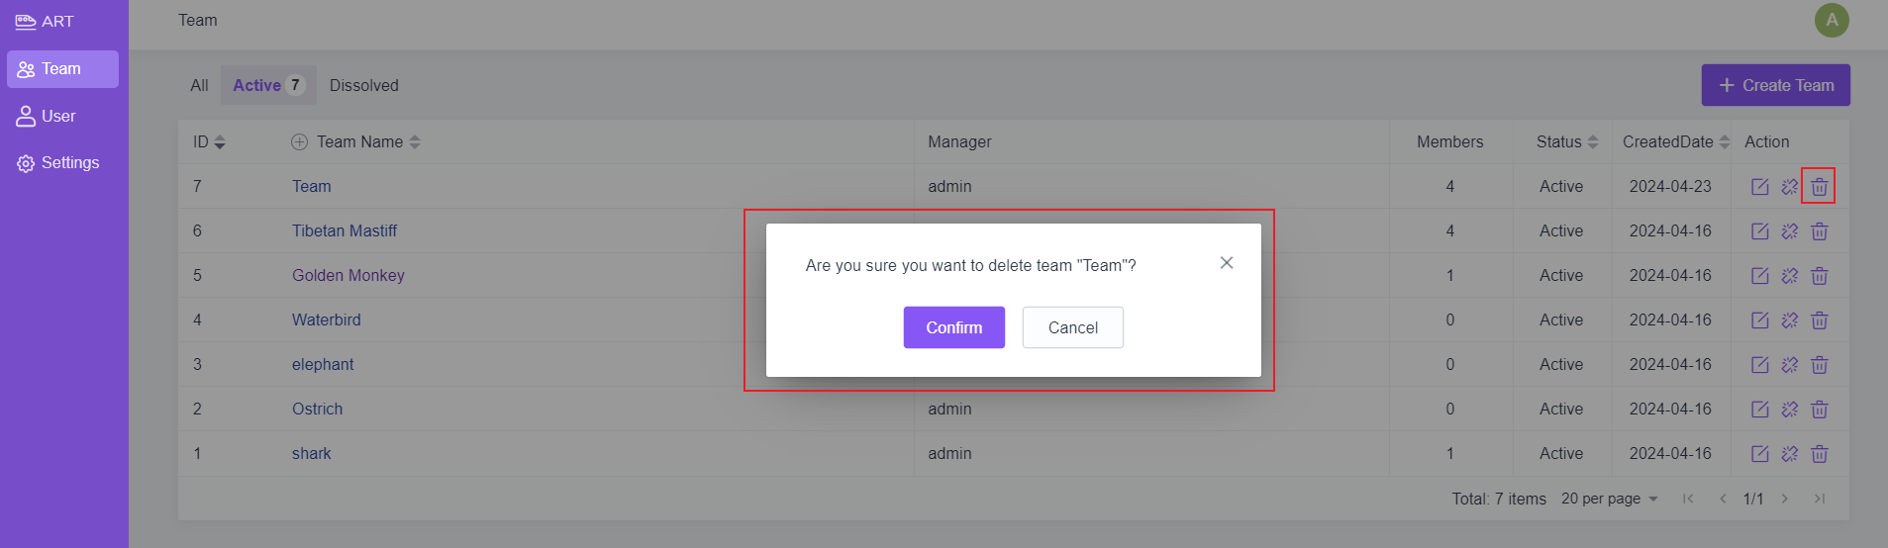
Task: Click admin manager in the Ostrich row
Action: click(x=949, y=410)
